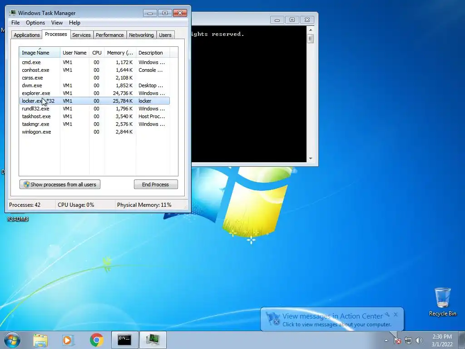Open the Help menu in Task Manager

click(x=74, y=23)
